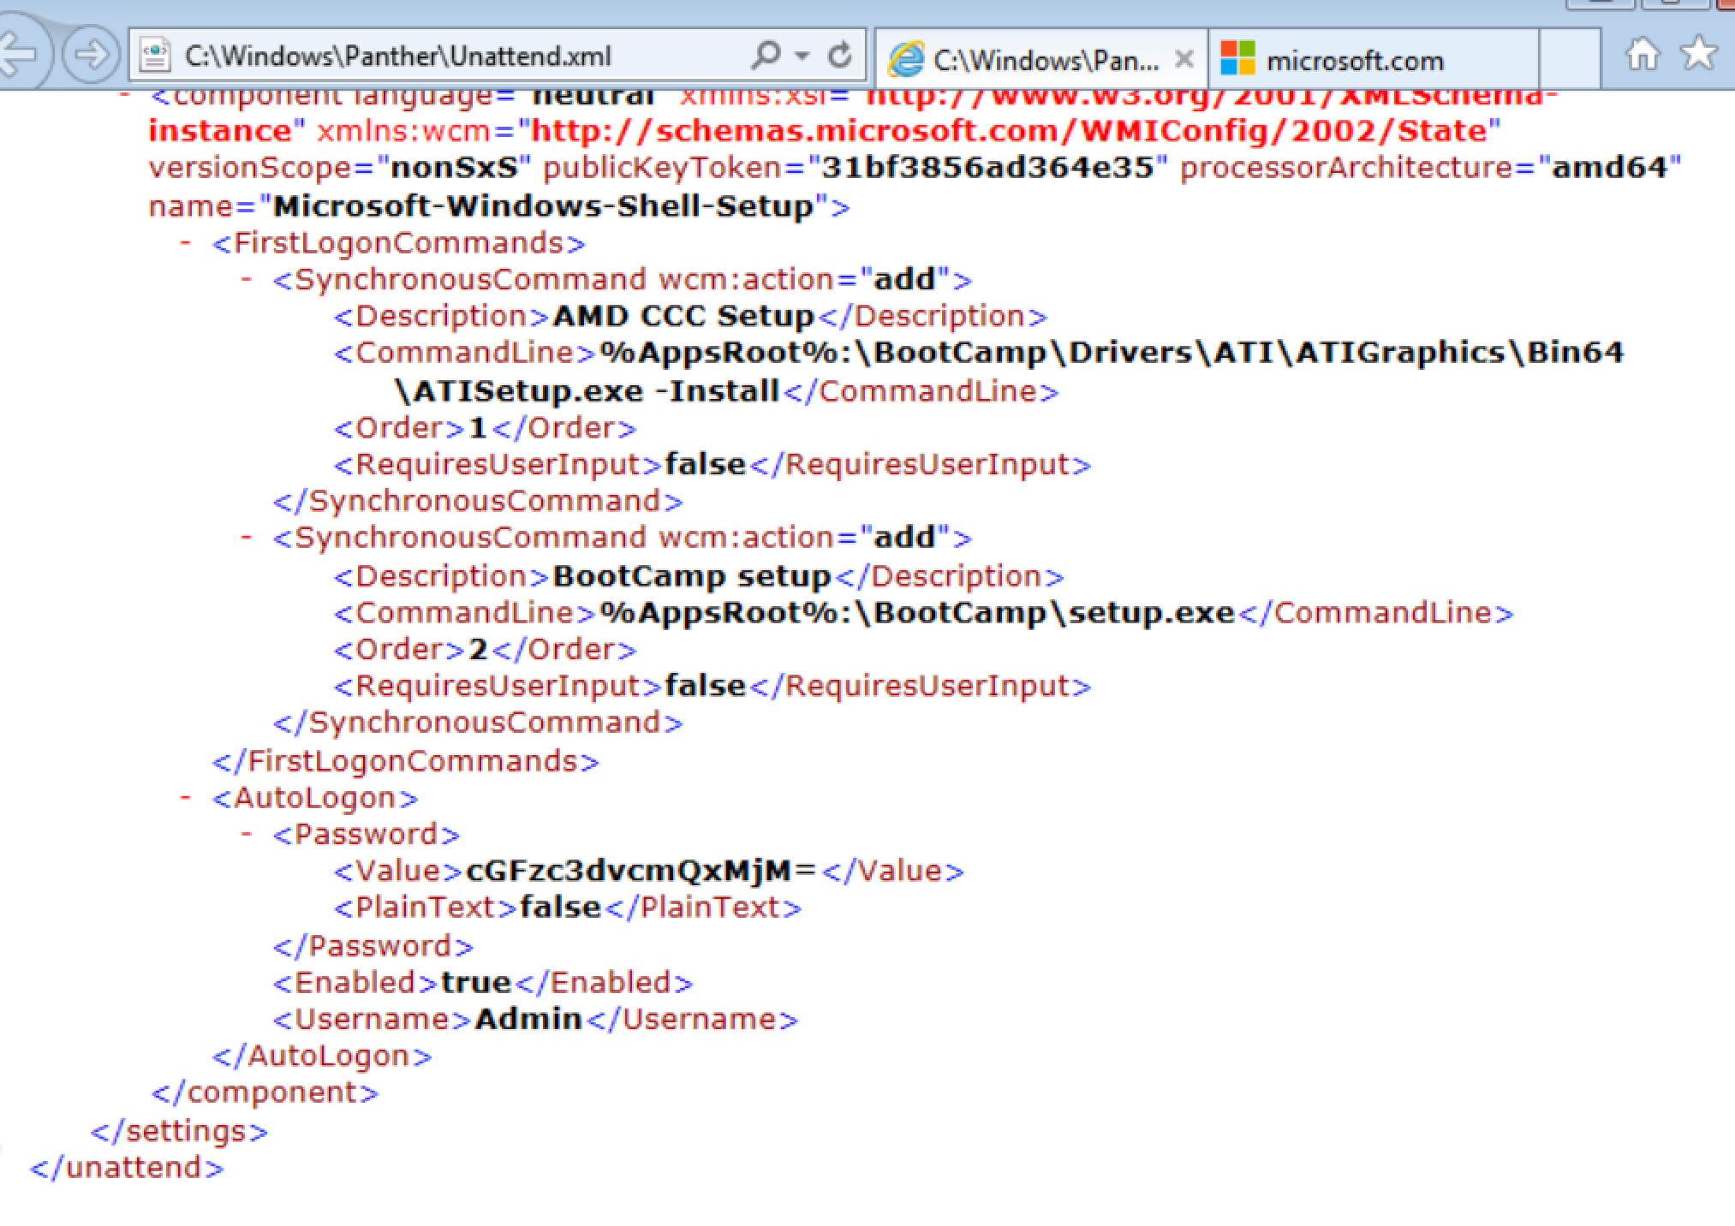1735x1226 pixels.
Task: Click the address bar showing Unattend.xml path
Action: pyautogui.click(x=497, y=57)
